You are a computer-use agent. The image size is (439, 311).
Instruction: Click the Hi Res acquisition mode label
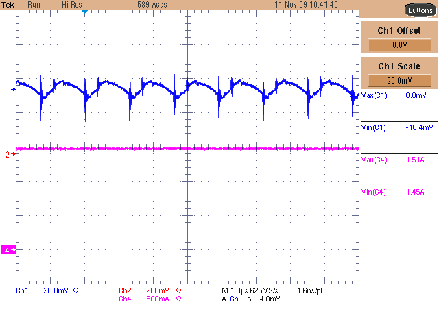point(71,4)
